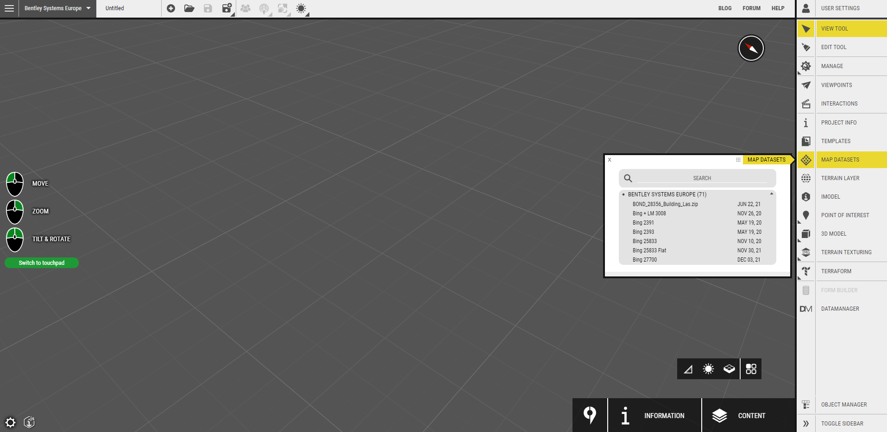Open the Forum link
The width and height of the screenshot is (887, 432).
(x=751, y=8)
